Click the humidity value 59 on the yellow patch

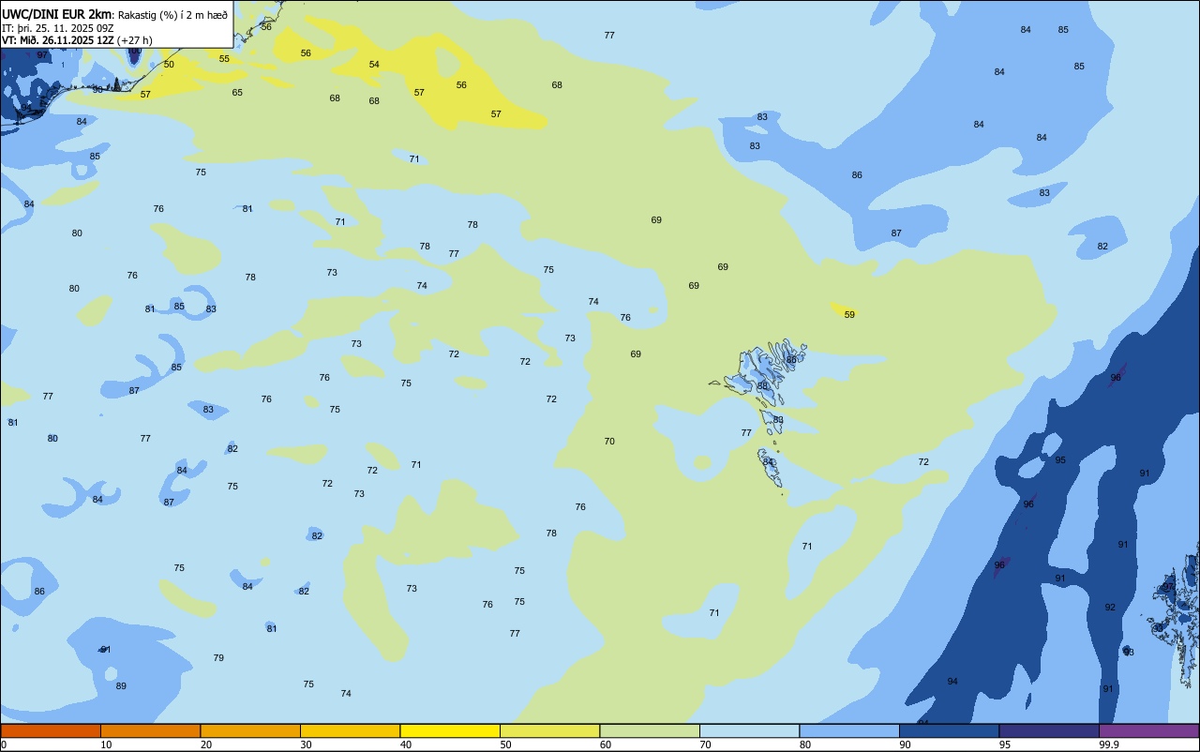(849, 315)
